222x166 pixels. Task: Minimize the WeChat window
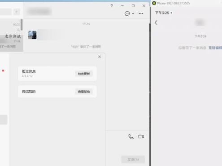click(x=122, y=6)
